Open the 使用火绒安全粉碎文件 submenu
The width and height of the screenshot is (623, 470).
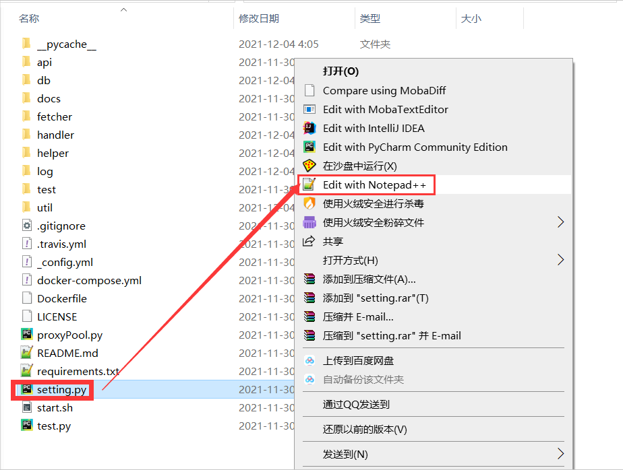pyautogui.click(x=378, y=222)
